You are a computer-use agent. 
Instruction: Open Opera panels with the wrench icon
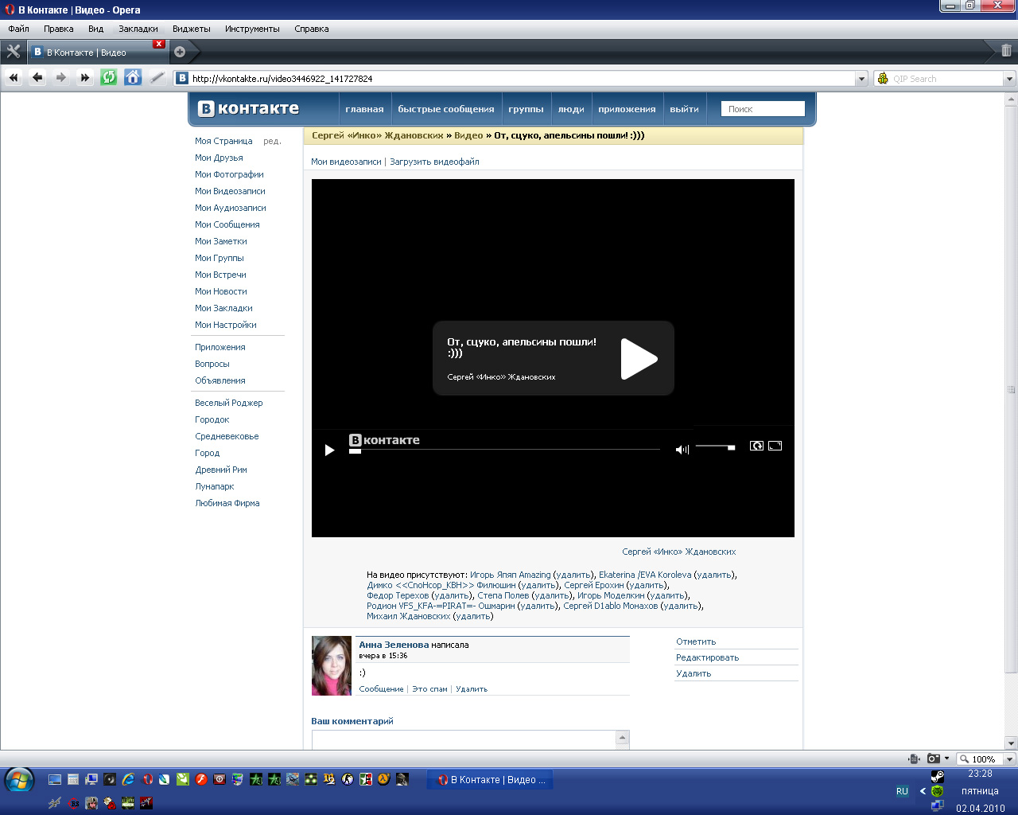coord(14,52)
